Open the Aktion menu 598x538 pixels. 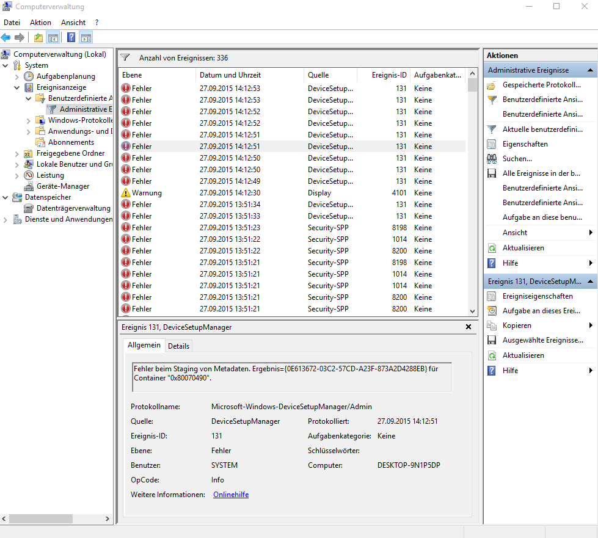pos(40,23)
